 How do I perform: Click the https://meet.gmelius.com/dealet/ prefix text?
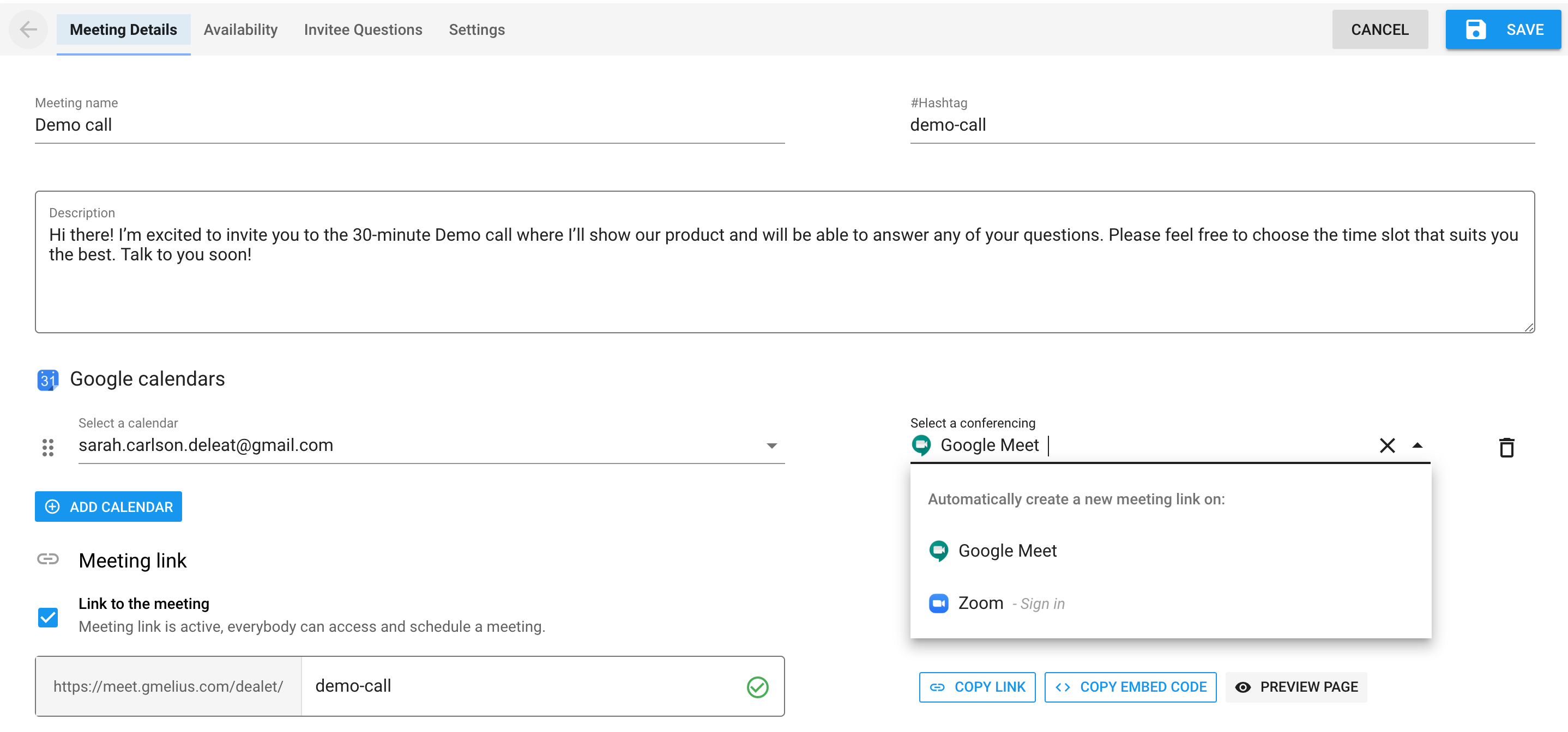168,686
